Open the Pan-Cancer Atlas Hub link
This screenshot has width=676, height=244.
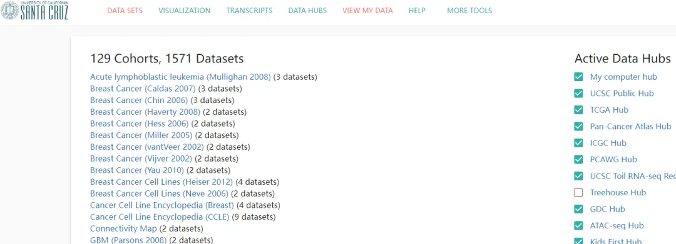[630, 126]
